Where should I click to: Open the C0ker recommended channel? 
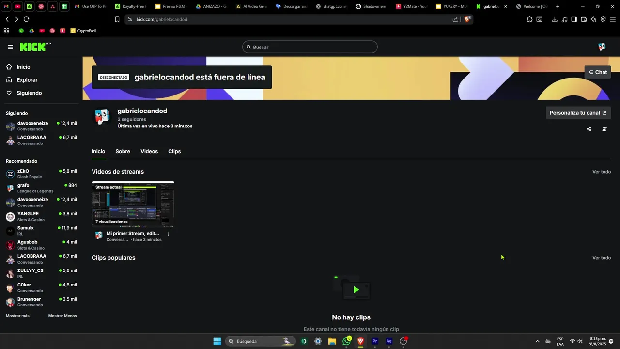click(x=42, y=287)
